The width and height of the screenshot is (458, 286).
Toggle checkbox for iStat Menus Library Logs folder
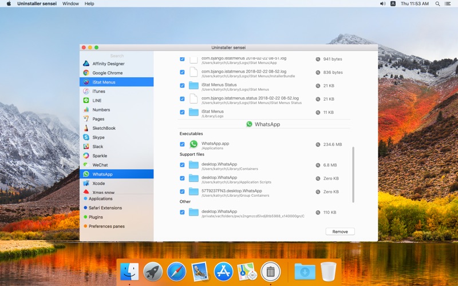tap(182, 112)
